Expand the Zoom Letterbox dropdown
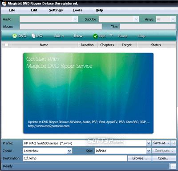This screenshot has height=171, width=178. tap(69, 151)
